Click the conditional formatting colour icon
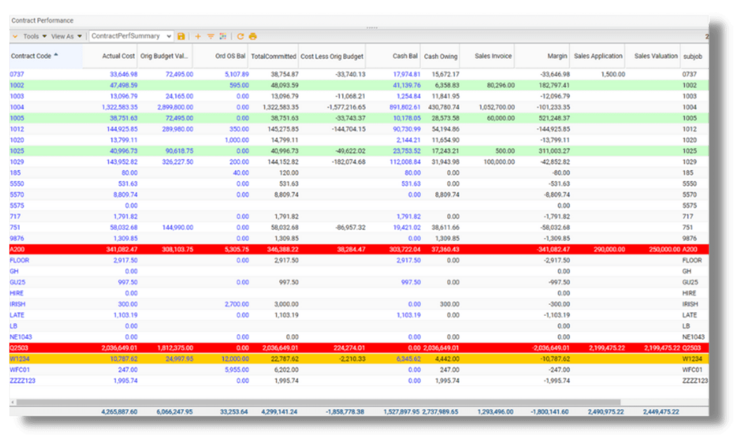Viewport: 736px width, 439px height. point(223,36)
